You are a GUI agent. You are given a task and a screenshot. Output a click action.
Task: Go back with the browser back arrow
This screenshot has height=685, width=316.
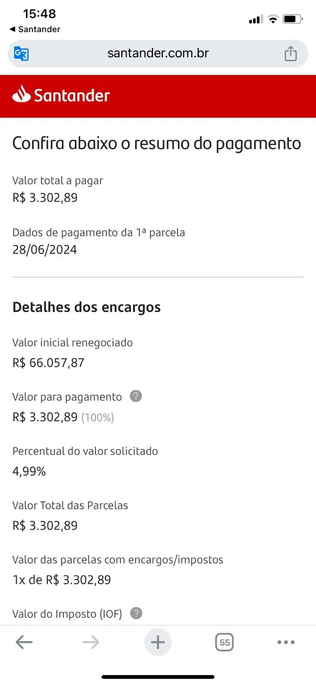click(x=24, y=642)
